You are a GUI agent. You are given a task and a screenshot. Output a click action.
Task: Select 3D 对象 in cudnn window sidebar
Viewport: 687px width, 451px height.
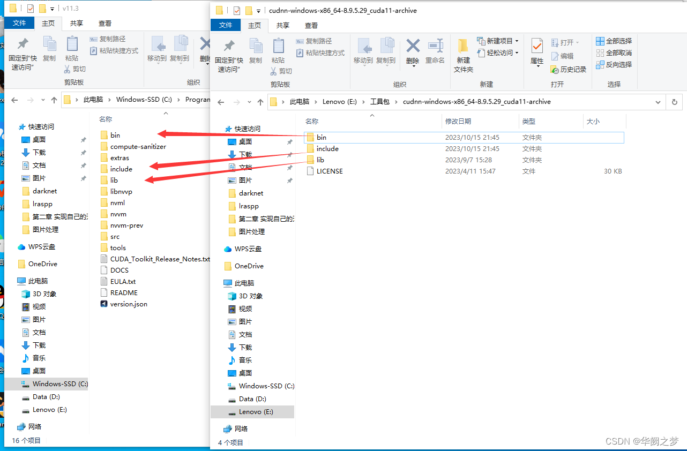tap(251, 296)
